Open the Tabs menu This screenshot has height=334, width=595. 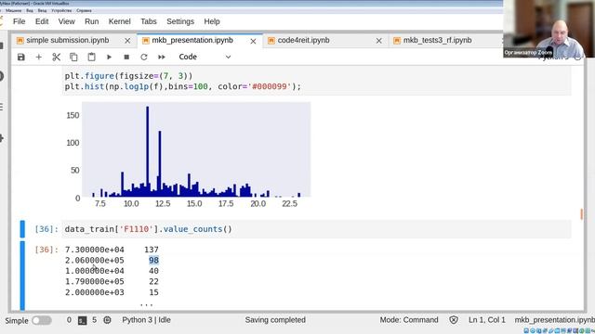coord(149,21)
